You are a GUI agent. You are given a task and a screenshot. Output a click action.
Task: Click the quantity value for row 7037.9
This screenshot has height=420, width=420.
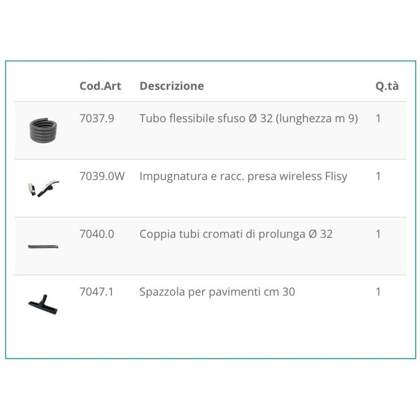pos(378,118)
